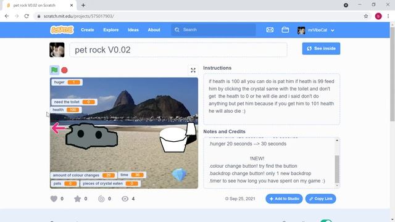
Task: Open the Ideas menu item
Action: (133, 30)
